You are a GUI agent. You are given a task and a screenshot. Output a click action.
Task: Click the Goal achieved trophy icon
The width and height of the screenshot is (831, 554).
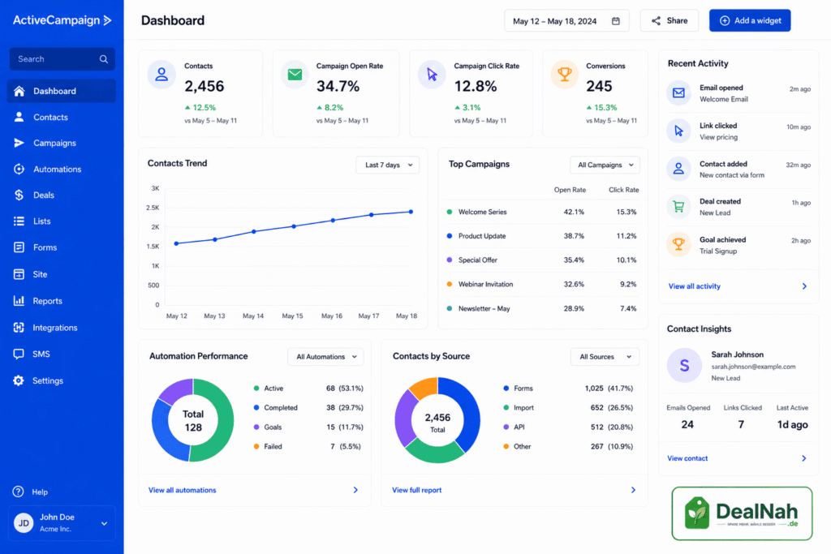point(678,245)
